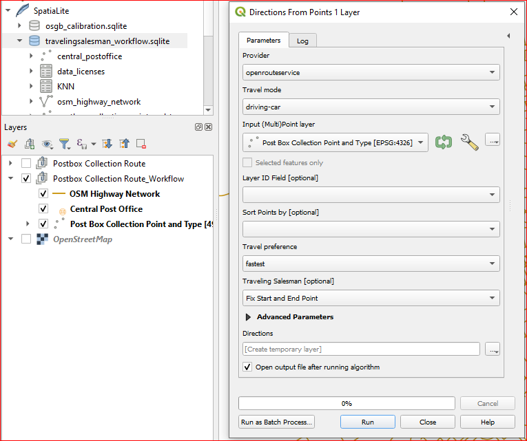Click Filter Legend by Expression epsilon icon
This screenshot has height=441, width=527.
pyautogui.click(x=82, y=144)
